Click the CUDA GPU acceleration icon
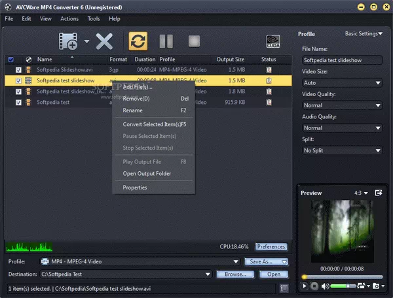 [273, 41]
